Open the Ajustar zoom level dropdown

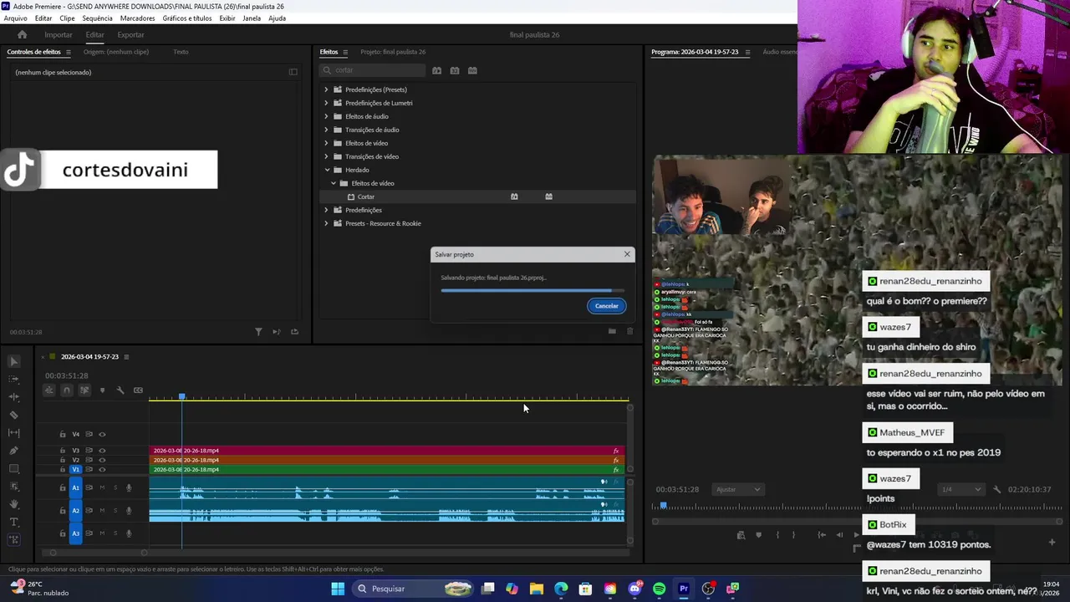pos(738,489)
